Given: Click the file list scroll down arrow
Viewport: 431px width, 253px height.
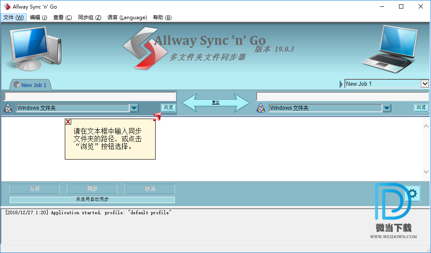Looking at the screenshot, I should coord(426,172).
